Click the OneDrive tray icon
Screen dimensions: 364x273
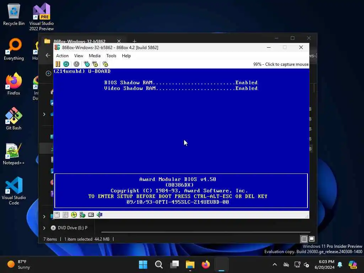pos(286,264)
